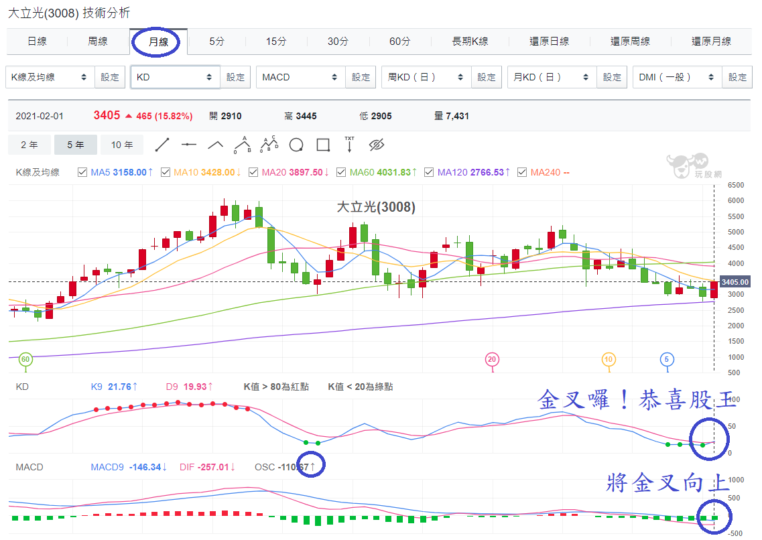762x540 pixels.
Task: Click the 量 7,431 volume value
Action: point(452,116)
